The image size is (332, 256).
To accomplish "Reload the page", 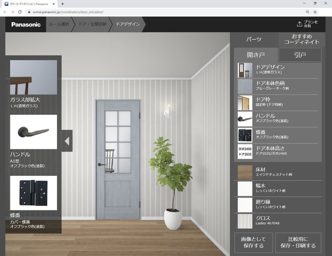I will pyautogui.click(x=20, y=12).
